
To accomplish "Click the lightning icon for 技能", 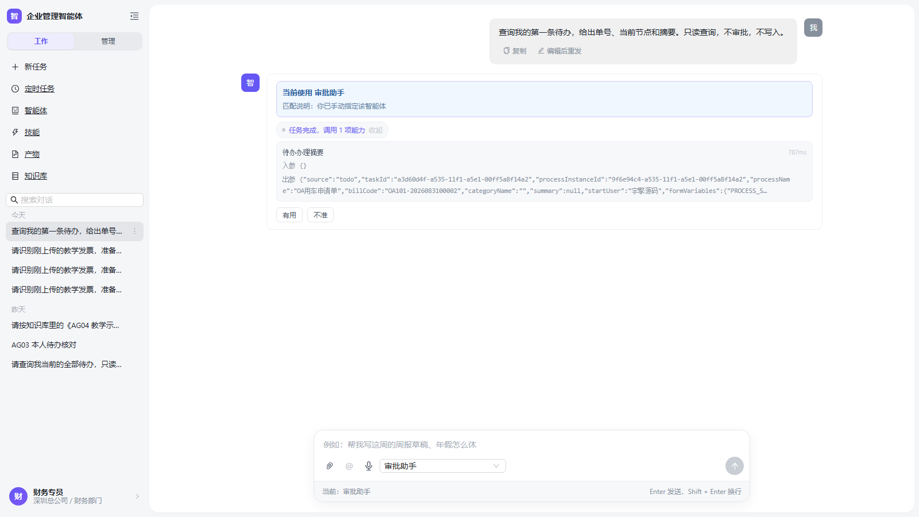I will click(x=16, y=132).
